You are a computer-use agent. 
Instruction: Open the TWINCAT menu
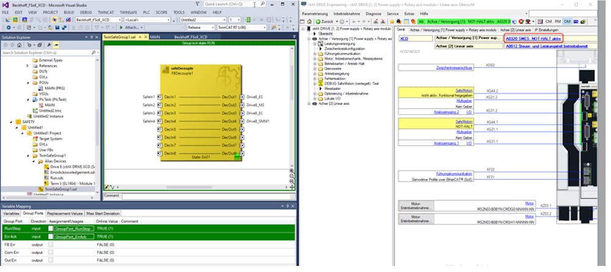point(106,12)
